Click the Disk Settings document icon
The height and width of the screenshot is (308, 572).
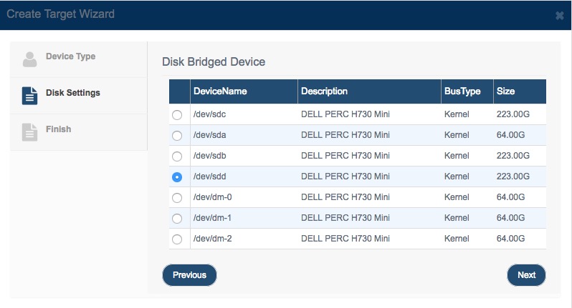click(29, 96)
